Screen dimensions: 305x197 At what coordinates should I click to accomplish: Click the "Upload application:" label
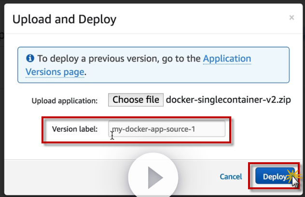[65, 101]
